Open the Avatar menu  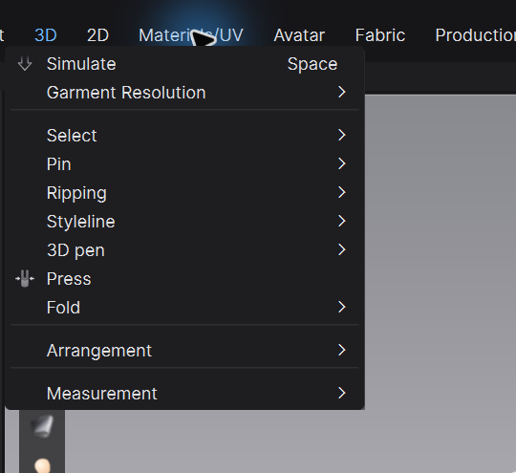point(299,35)
